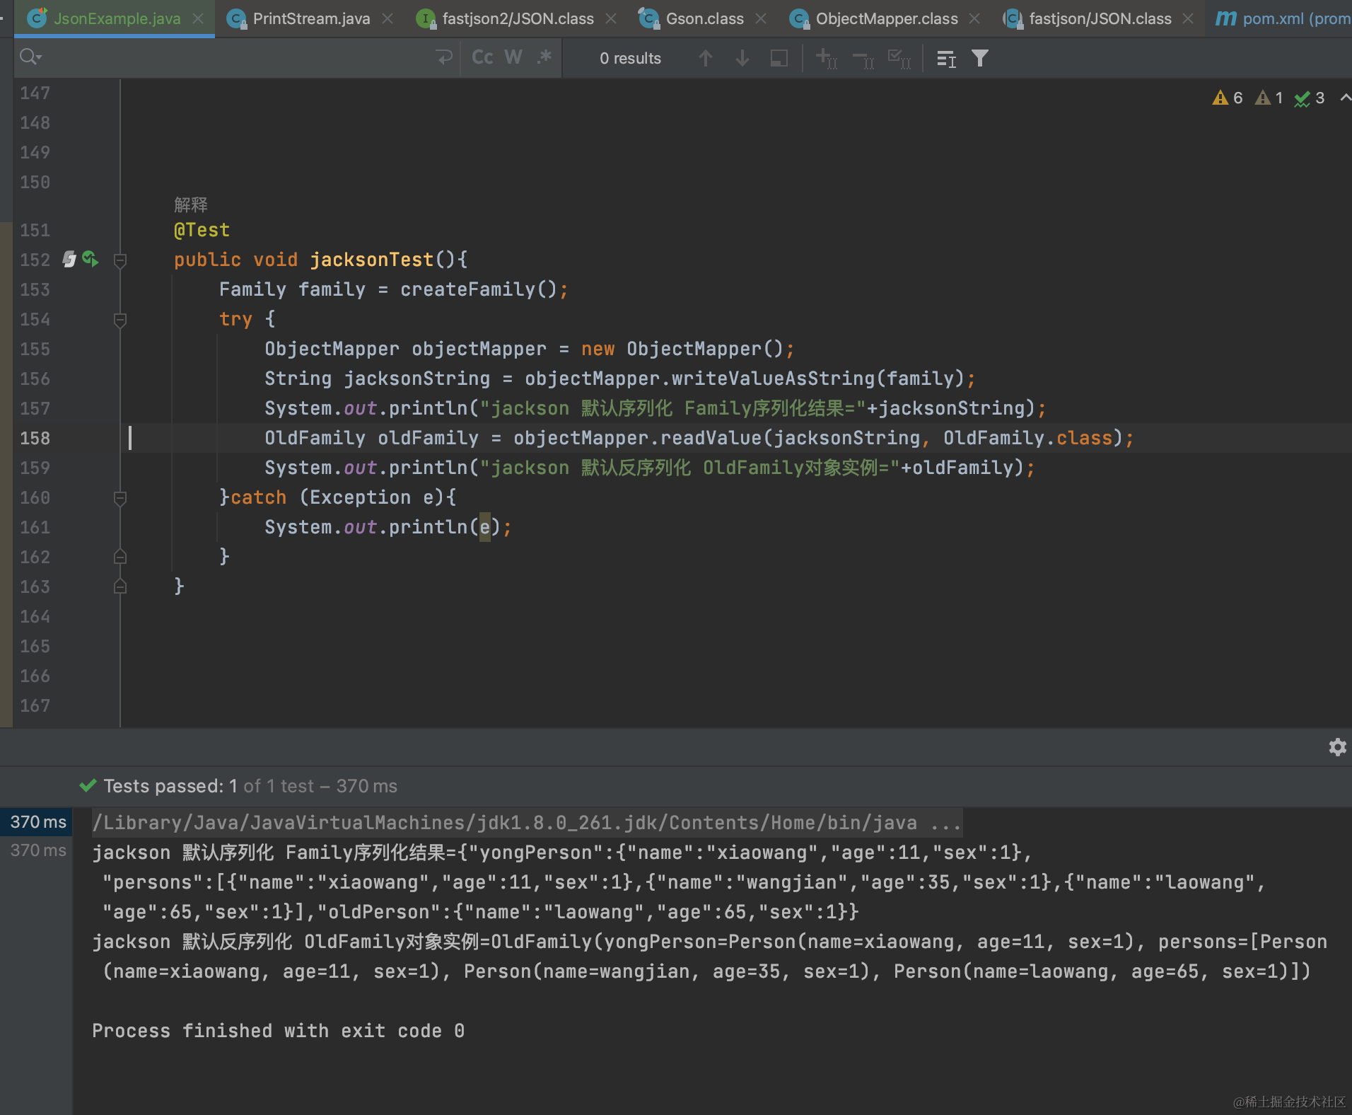Go to next search occurrence arrow
The width and height of the screenshot is (1352, 1115).
point(742,58)
